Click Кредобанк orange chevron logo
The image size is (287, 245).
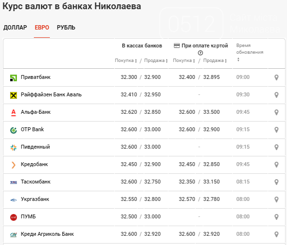[14, 165]
